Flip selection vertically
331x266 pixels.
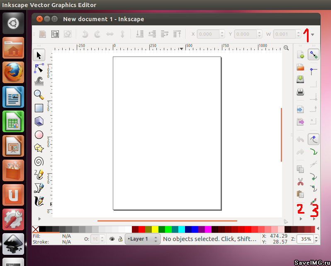click(122, 34)
